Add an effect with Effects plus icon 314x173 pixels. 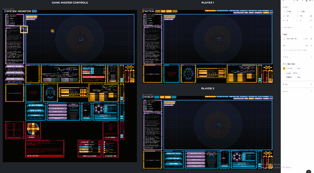[311, 85]
